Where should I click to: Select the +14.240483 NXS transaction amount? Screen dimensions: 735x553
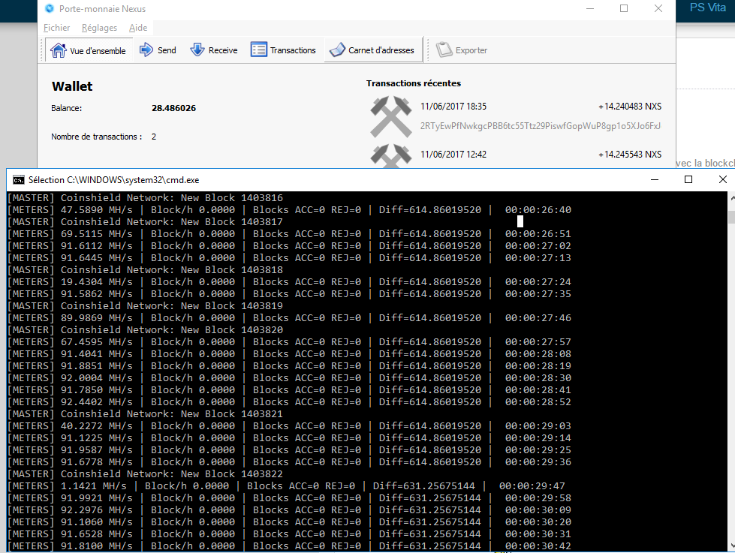pyautogui.click(x=629, y=107)
